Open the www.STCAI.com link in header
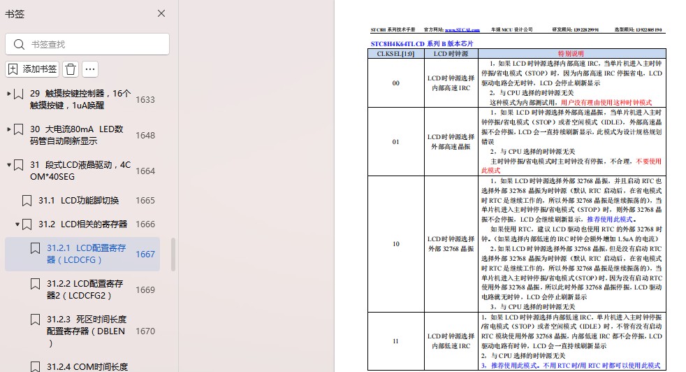 point(462,30)
